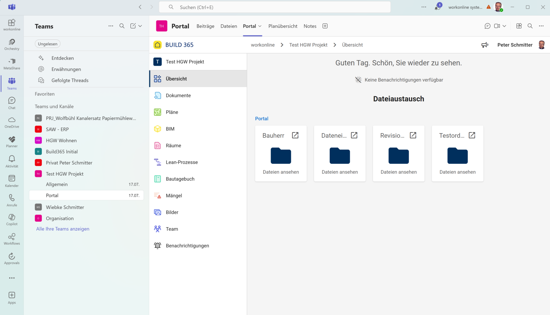Open the Allgemein channel
The width and height of the screenshot is (550, 315).
57,184
